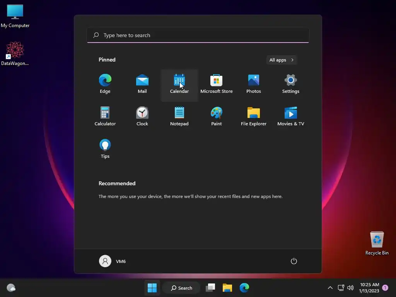Open the notification badge in the tray
Viewport: 396px width, 297px height.
coord(385,288)
